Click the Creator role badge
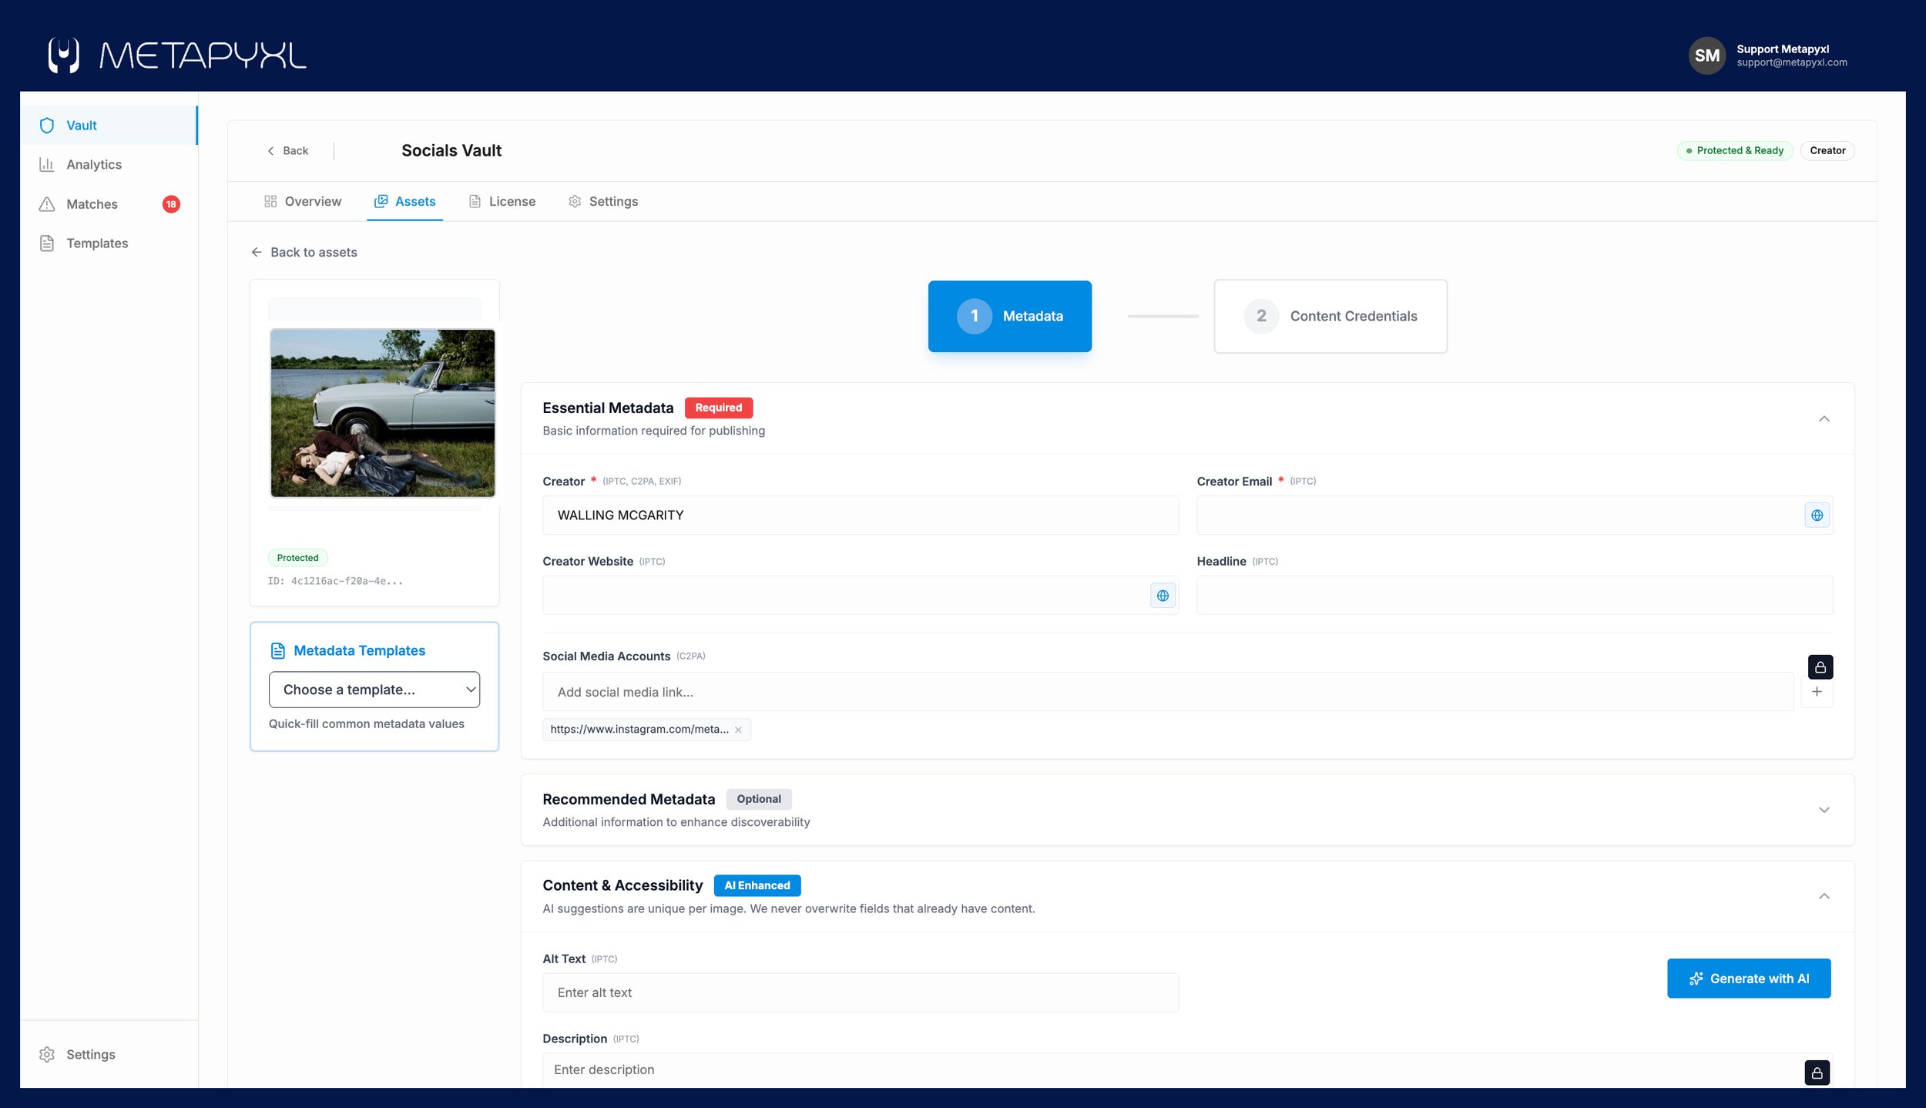1926x1108 pixels. (x=1827, y=151)
